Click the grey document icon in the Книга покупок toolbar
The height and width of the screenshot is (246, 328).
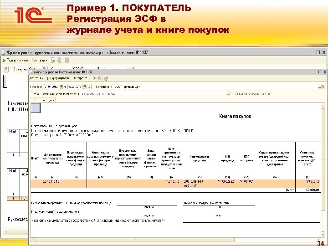coord(99,78)
